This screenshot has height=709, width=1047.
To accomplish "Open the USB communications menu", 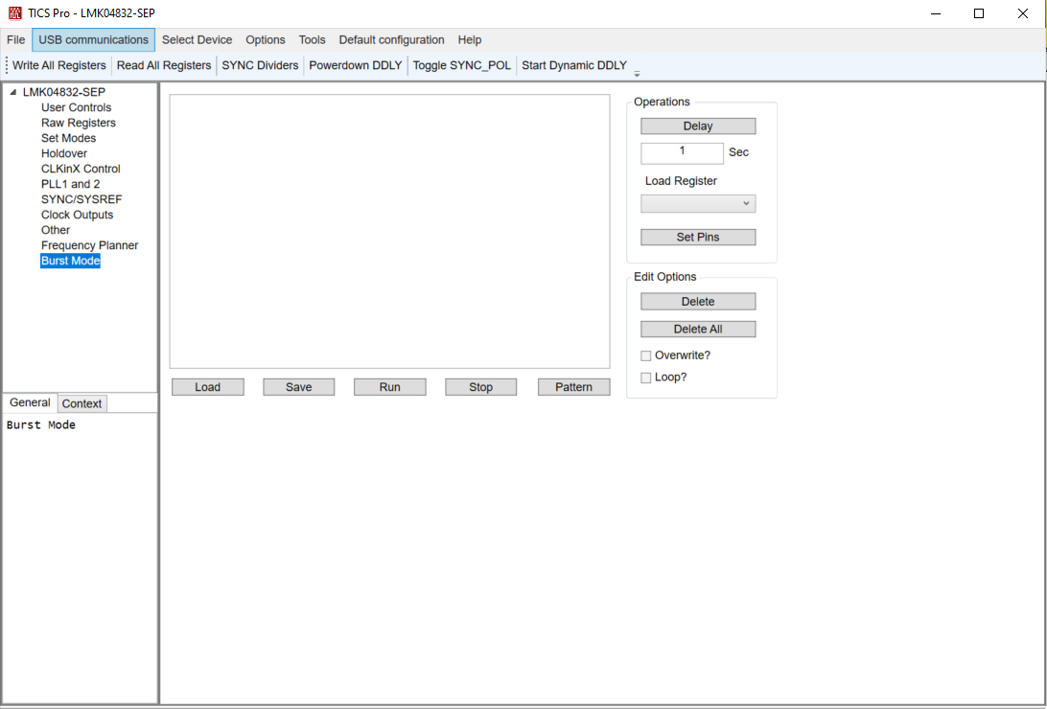I will (x=92, y=39).
